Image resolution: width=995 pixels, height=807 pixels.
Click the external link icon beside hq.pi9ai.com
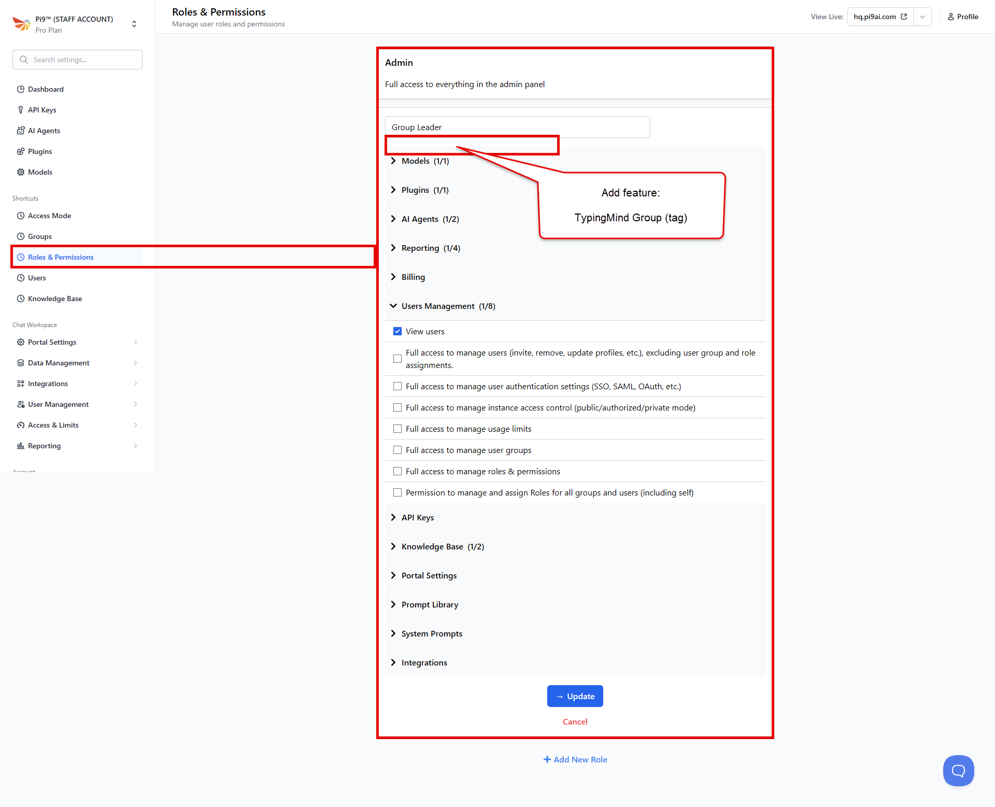click(x=904, y=17)
